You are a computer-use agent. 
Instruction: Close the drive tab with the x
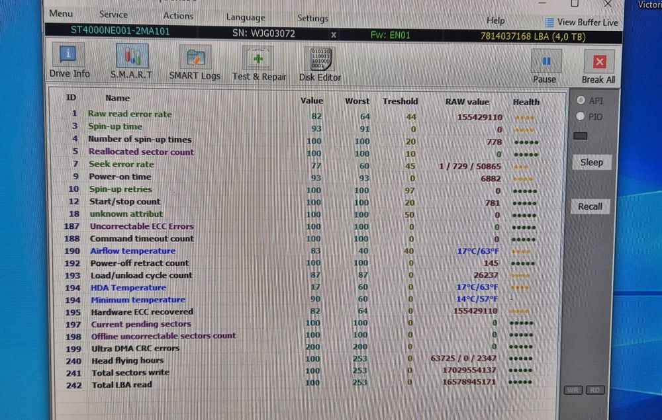click(x=334, y=34)
